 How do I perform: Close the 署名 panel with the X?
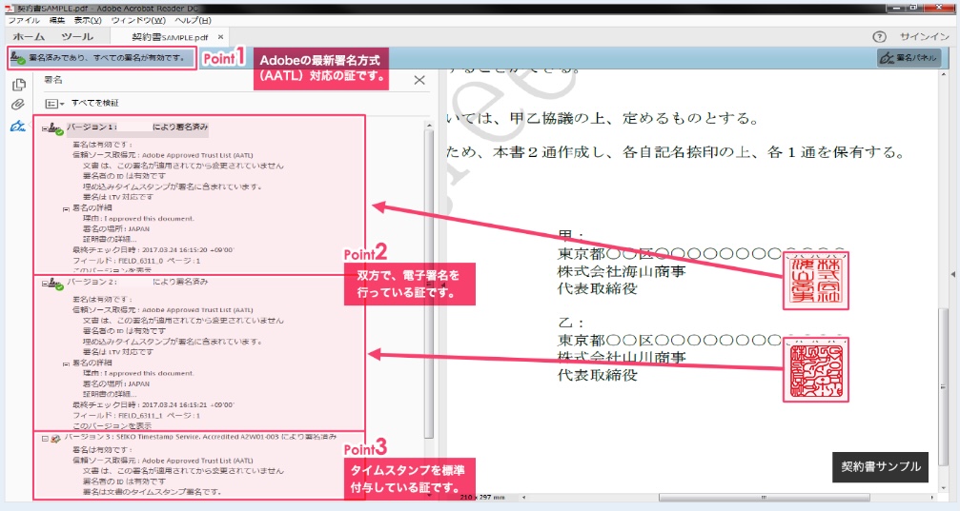pos(419,80)
